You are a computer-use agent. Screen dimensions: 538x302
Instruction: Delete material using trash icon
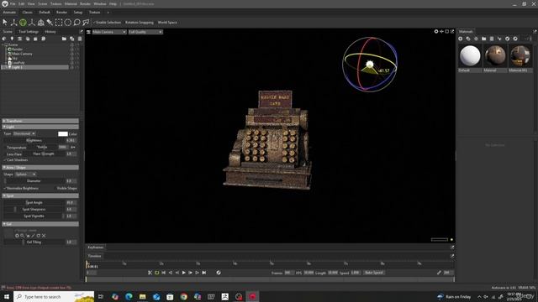click(x=492, y=39)
